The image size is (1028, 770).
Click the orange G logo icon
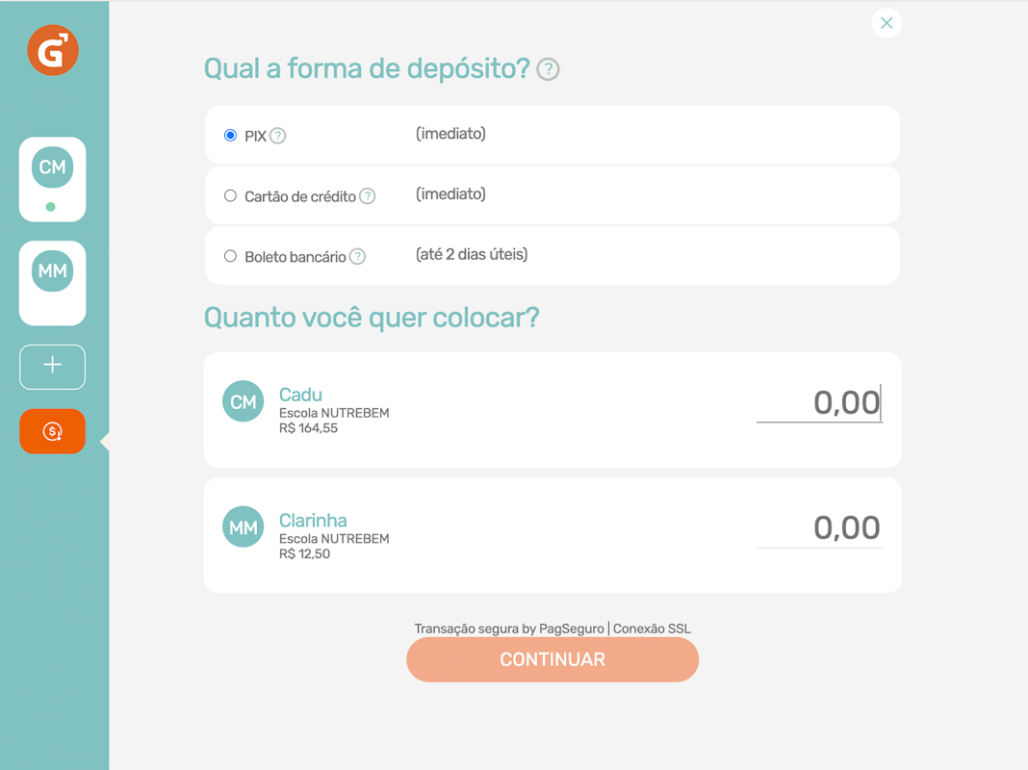point(53,50)
